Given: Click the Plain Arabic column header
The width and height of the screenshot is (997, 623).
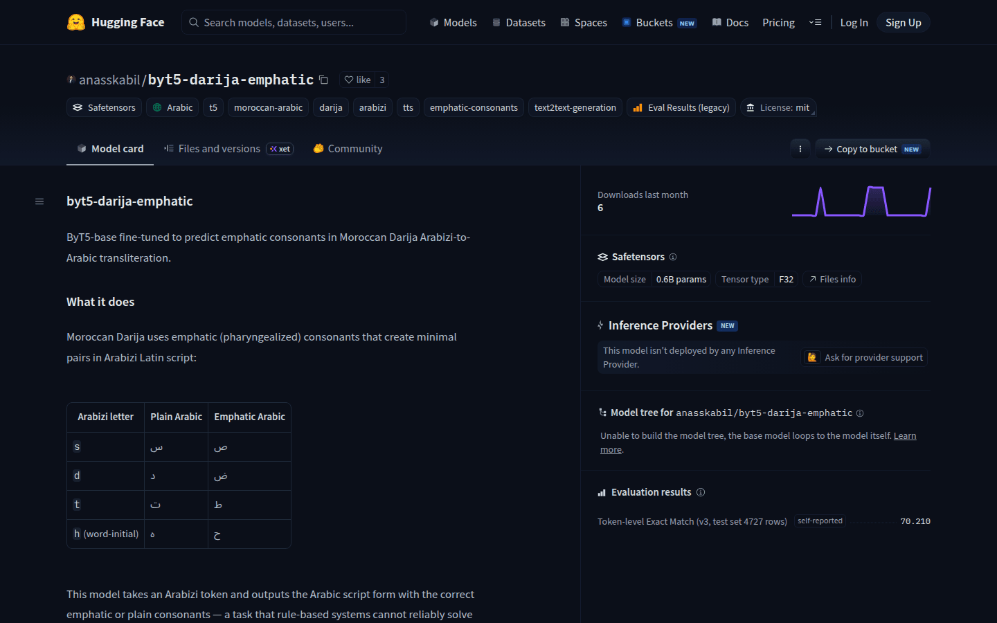Looking at the screenshot, I should click(x=176, y=417).
